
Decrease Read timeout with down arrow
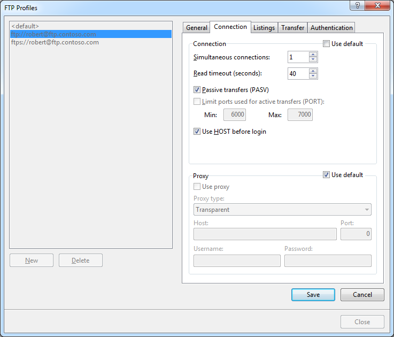pyautogui.click(x=313, y=76)
